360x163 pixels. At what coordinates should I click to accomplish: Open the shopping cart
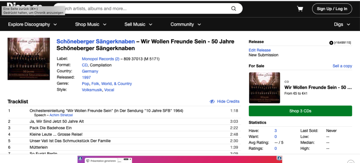(300, 9)
